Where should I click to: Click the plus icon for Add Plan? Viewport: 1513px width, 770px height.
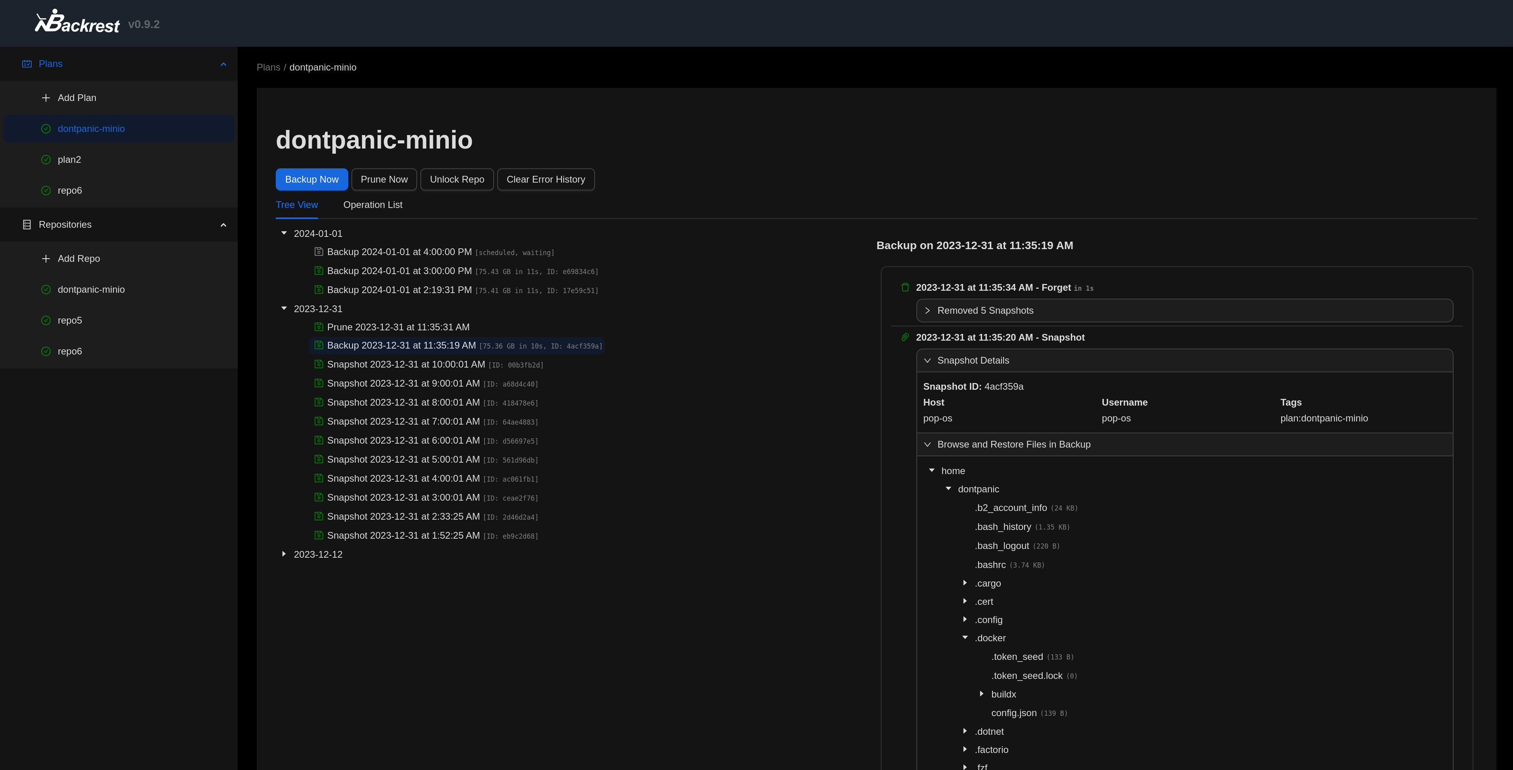[x=45, y=97]
